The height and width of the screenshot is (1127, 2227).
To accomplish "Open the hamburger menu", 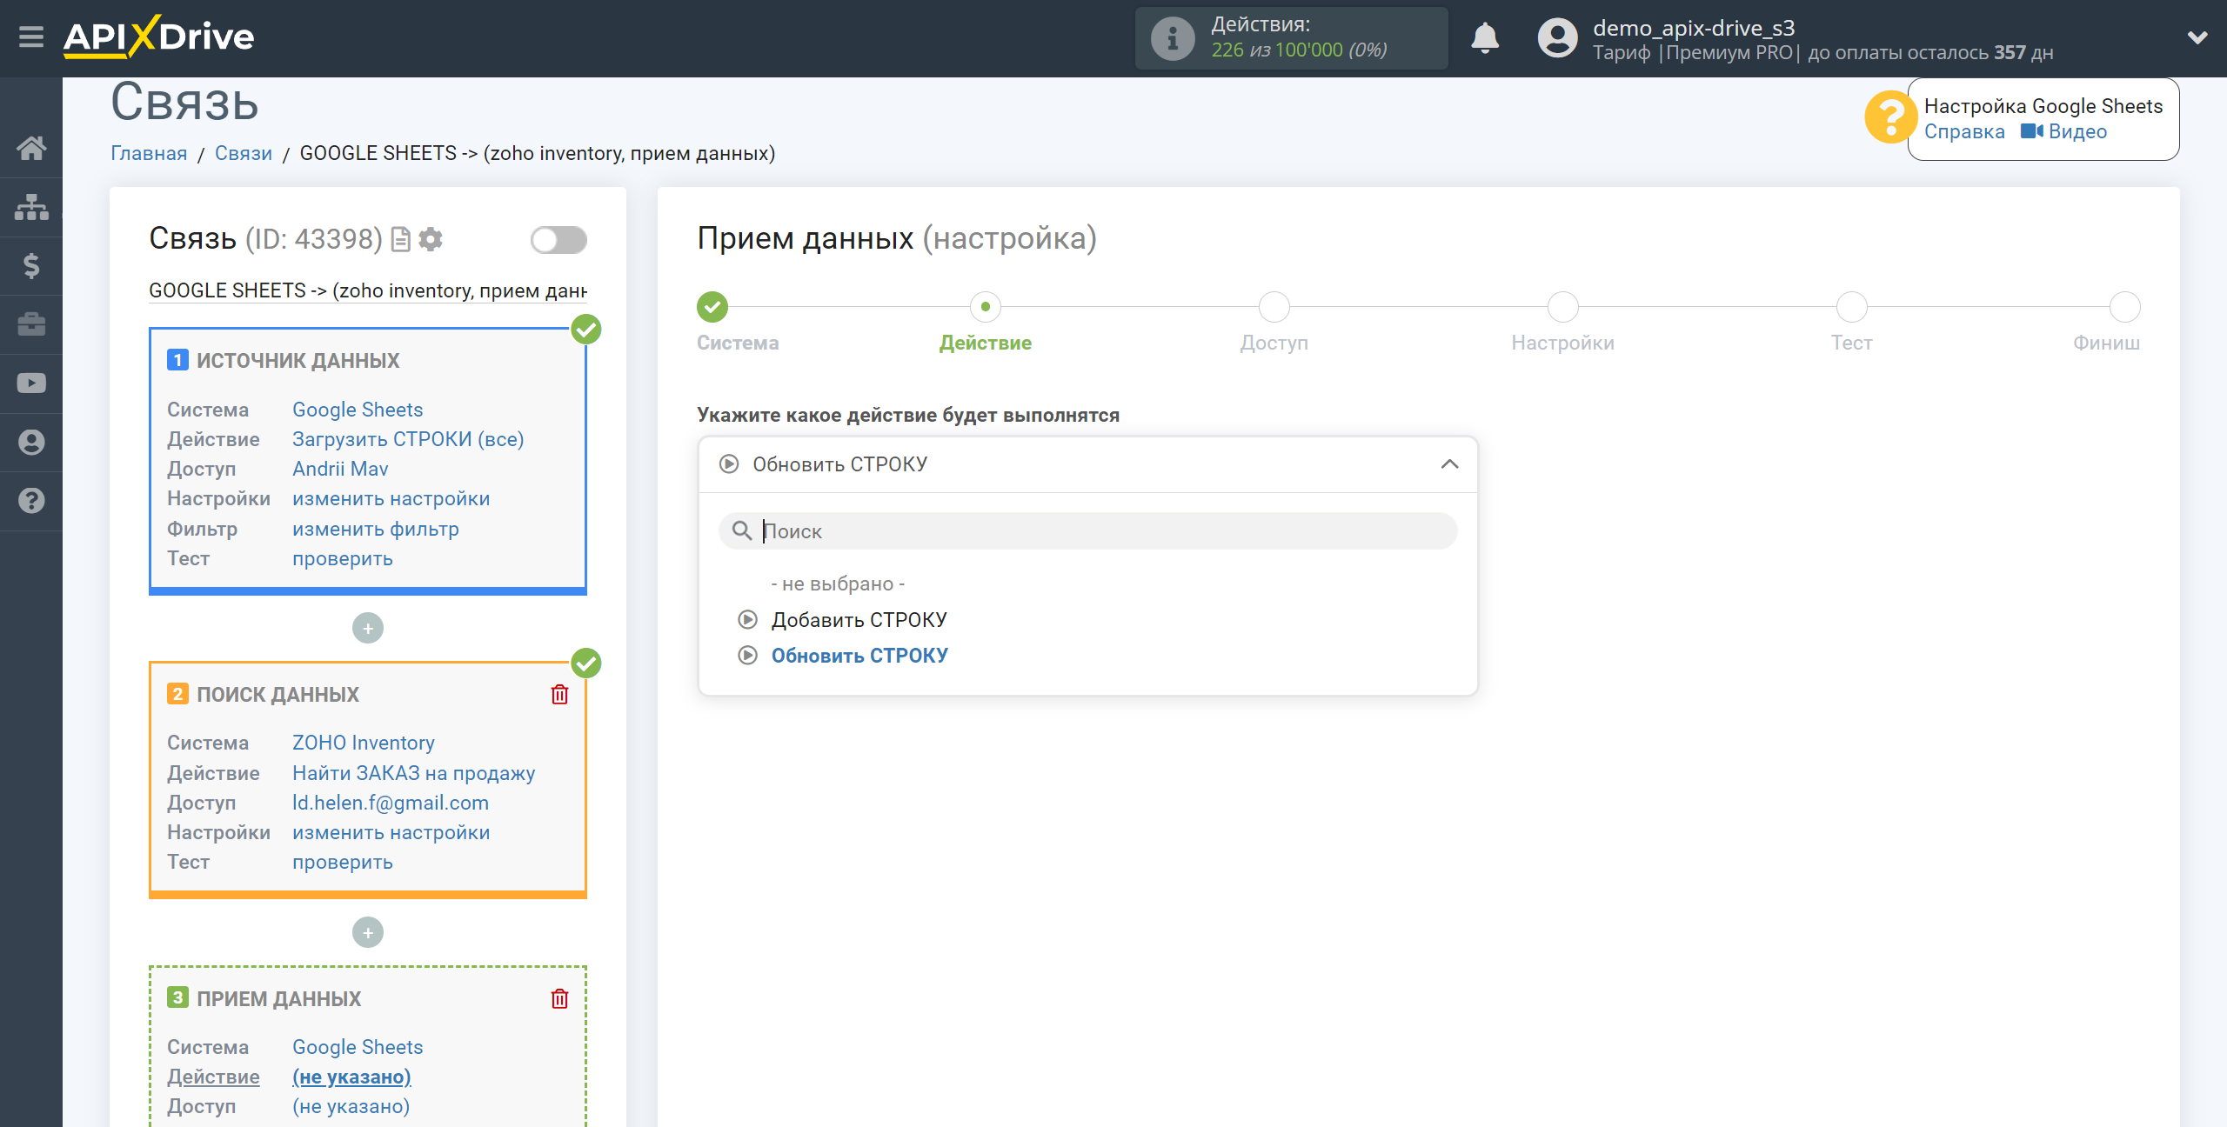I will coord(31,37).
